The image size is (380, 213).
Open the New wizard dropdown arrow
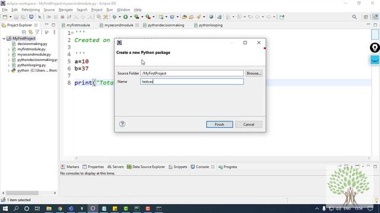[x=11, y=17]
